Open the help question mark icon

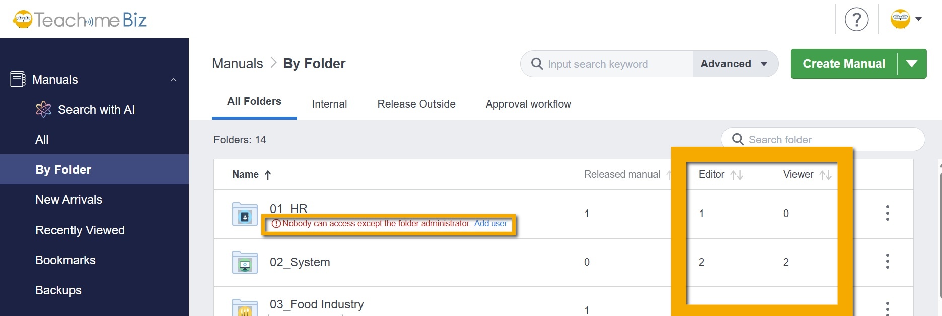[856, 20]
